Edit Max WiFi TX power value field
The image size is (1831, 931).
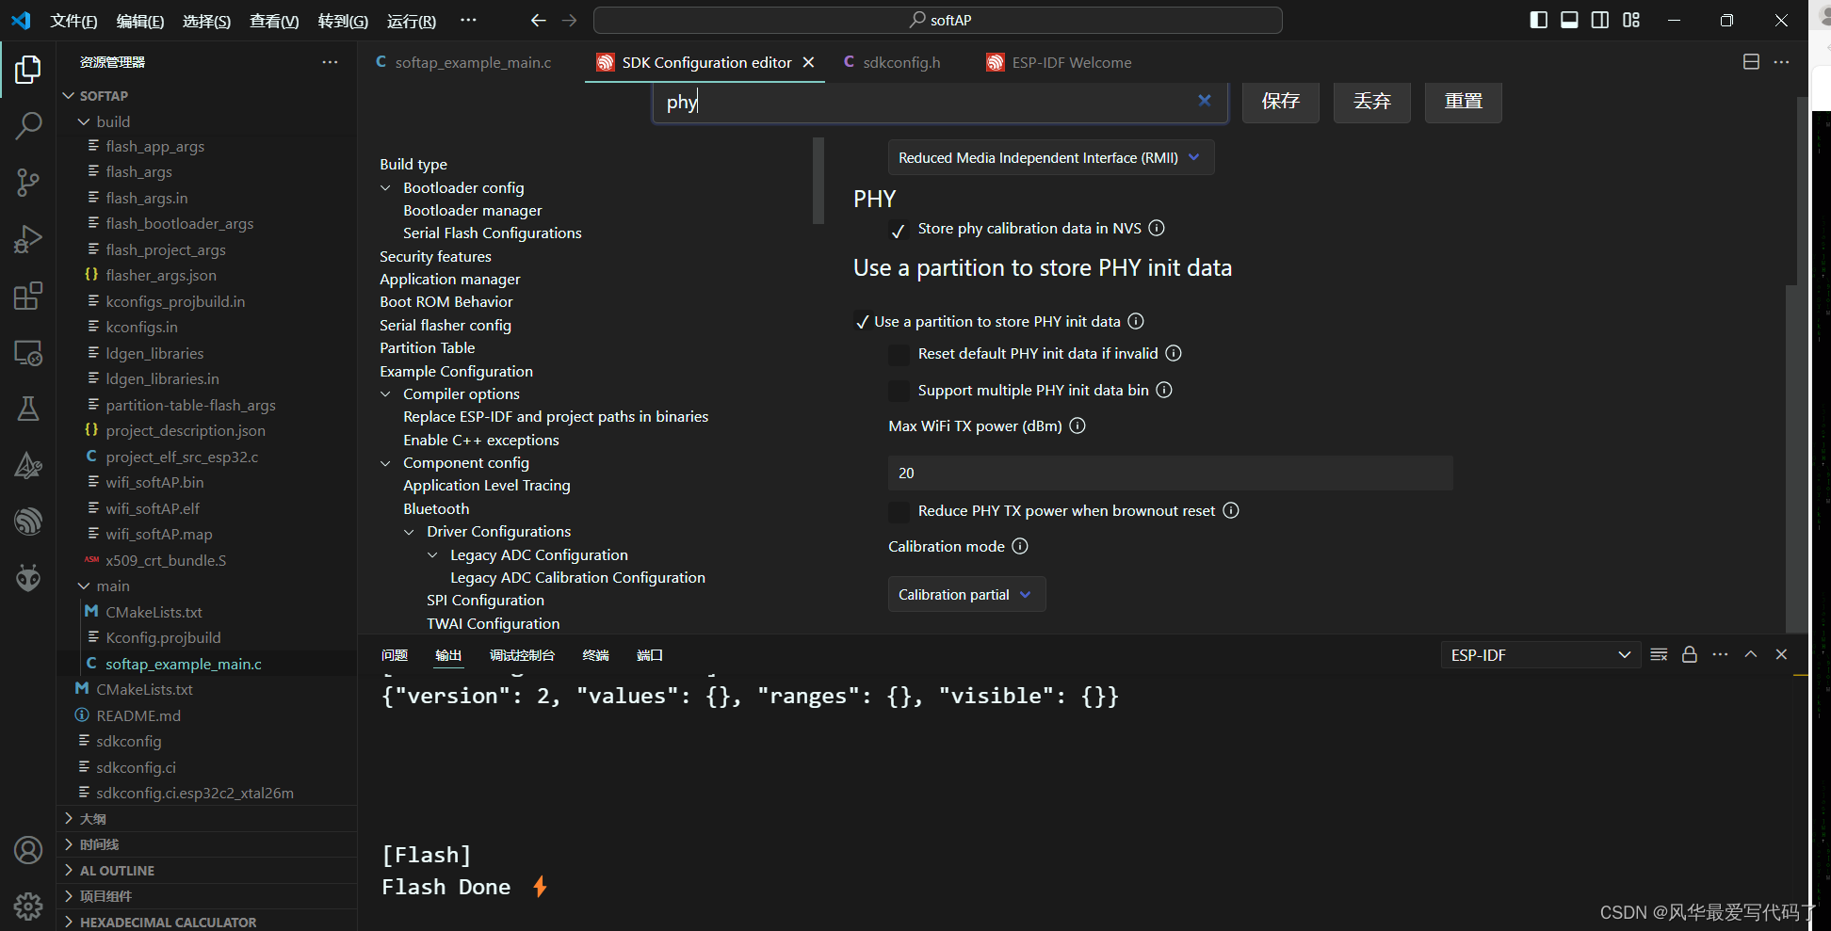pyautogui.click(x=1170, y=473)
